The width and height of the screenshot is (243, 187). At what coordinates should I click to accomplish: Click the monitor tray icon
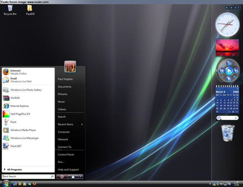[225, 184]
